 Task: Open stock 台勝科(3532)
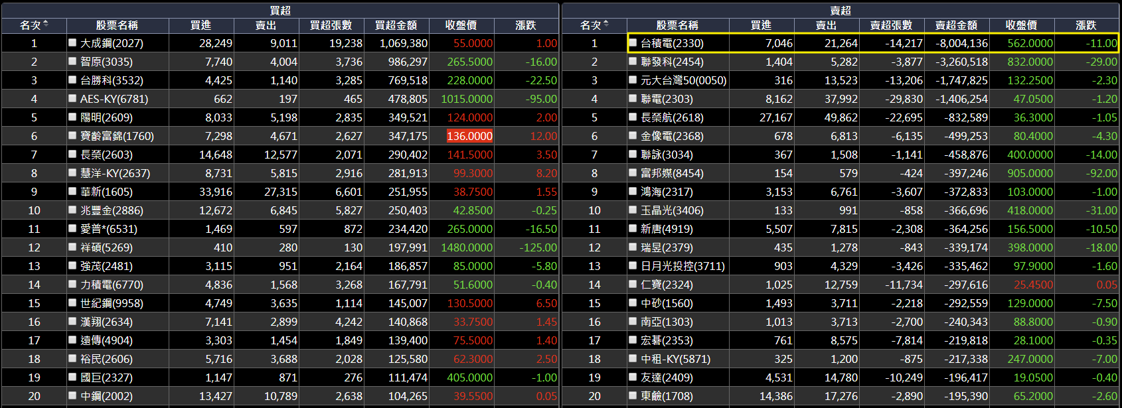112,80
